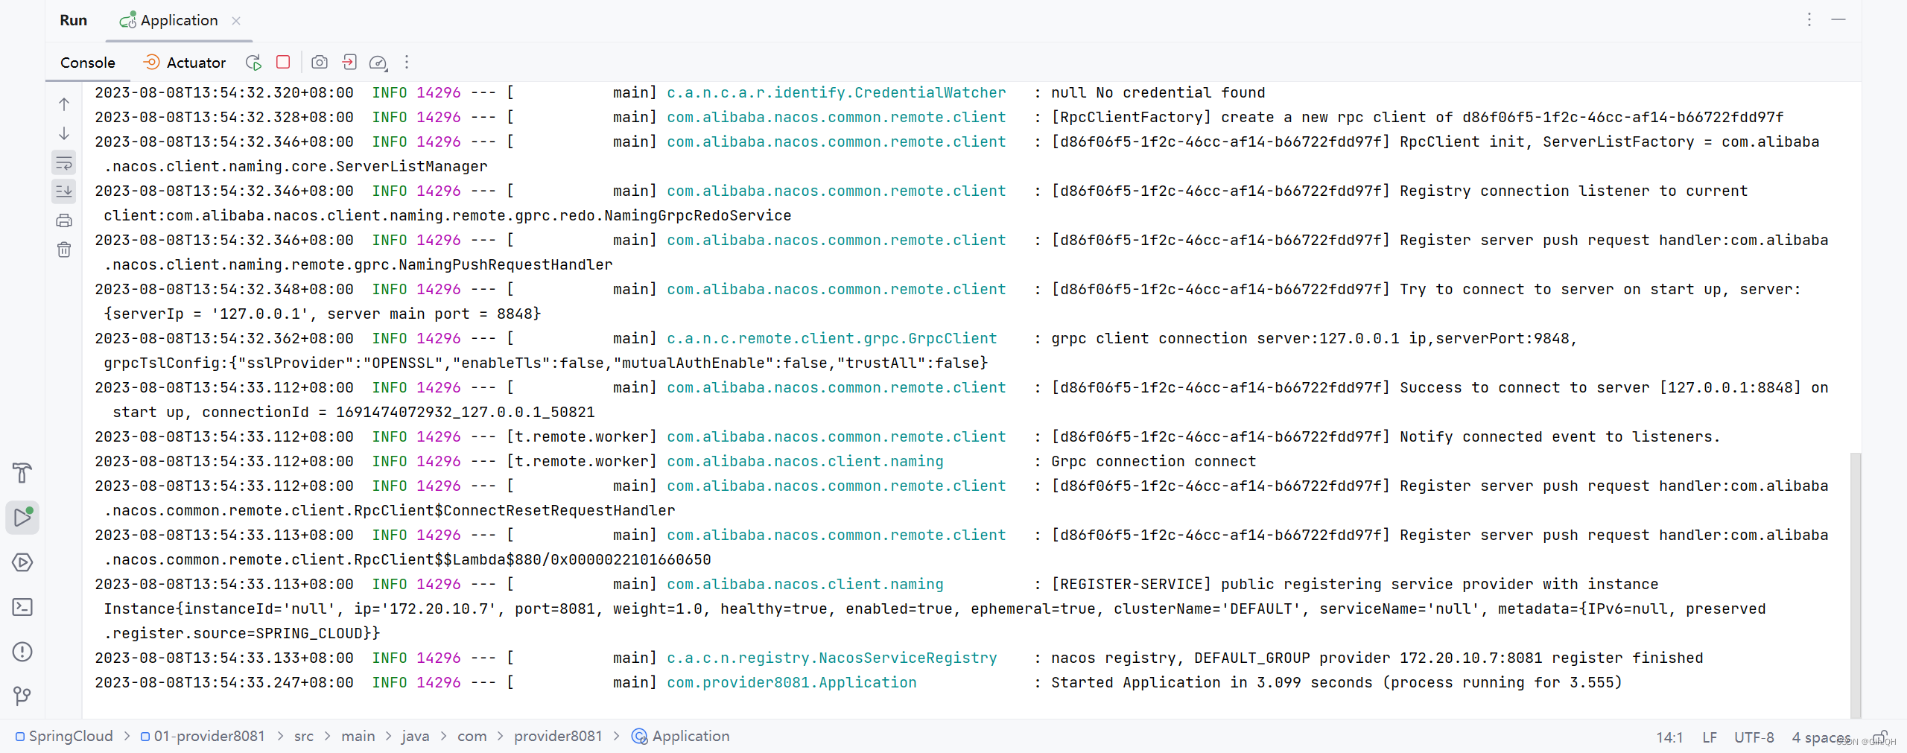Click the exit/import arrow toolbar icon
Viewport: 1907px width, 753px height.
click(x=349, y=63)
